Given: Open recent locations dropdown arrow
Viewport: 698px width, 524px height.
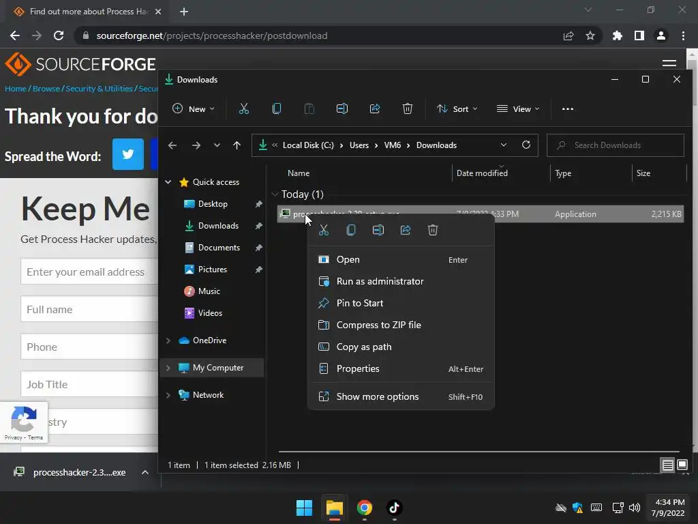Looking at the screenshot, I should pyautogui.click(x=217, y=145).
